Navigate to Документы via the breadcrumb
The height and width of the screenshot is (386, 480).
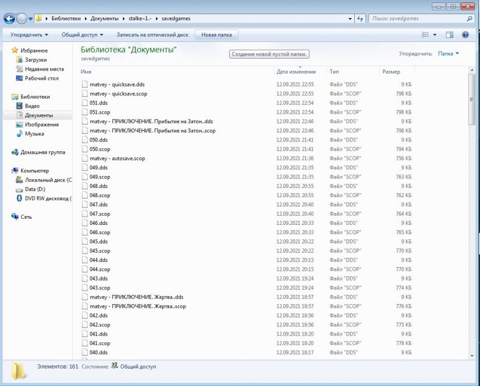coord(105,19)
